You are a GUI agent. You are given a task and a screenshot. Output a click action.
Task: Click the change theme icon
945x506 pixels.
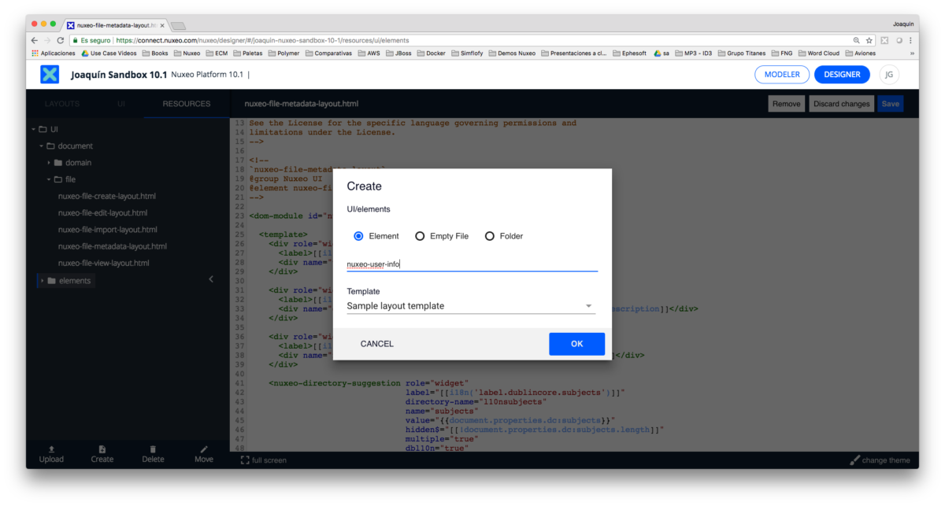pos(855,460)
